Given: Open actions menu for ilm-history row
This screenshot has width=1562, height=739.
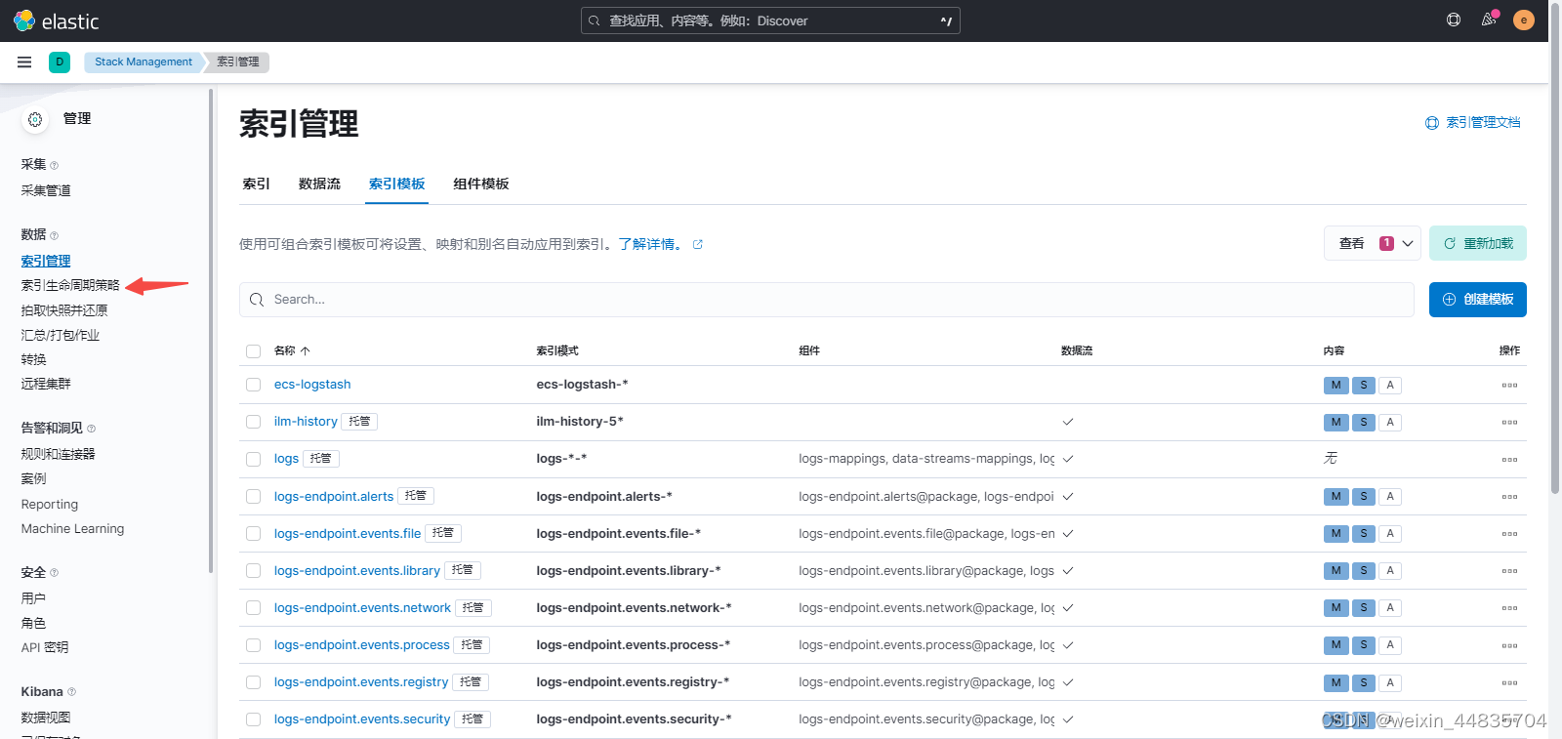Looking at the screenshot, I should tap(1509, 423).
